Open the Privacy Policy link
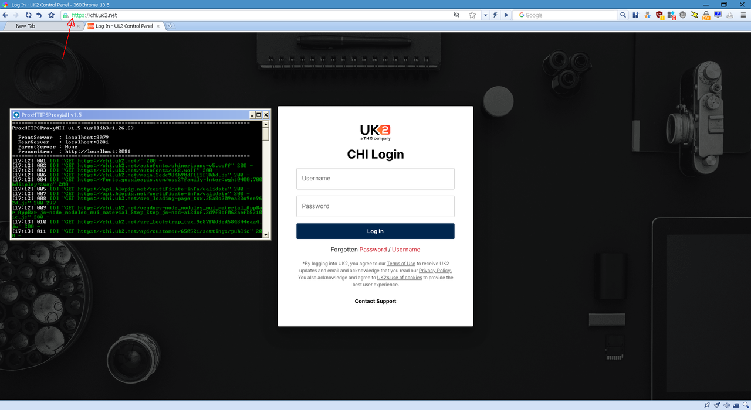 click(x=435, y=271)
